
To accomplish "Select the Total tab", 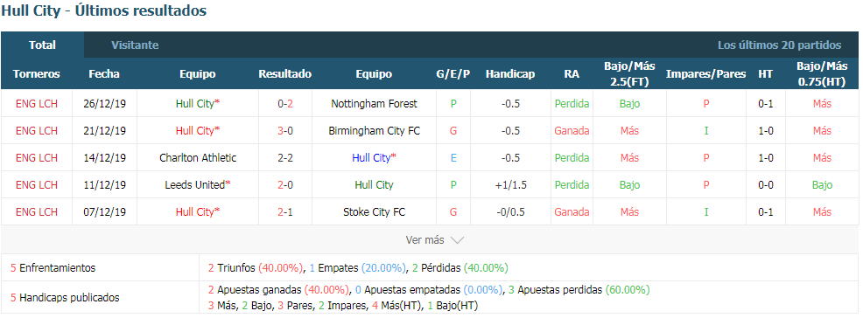I will tap(42, 45).
